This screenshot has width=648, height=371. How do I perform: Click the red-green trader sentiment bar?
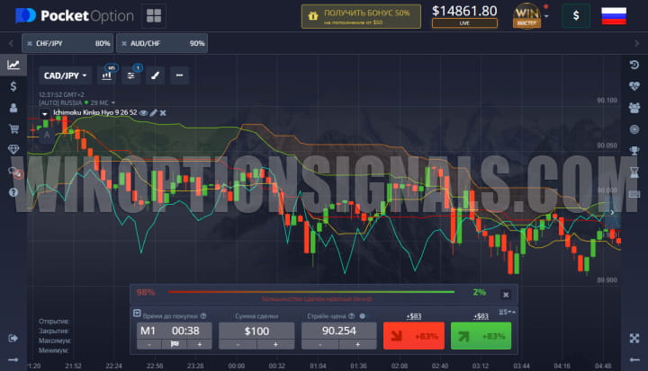pyautogui.click(x=310, y=292)
